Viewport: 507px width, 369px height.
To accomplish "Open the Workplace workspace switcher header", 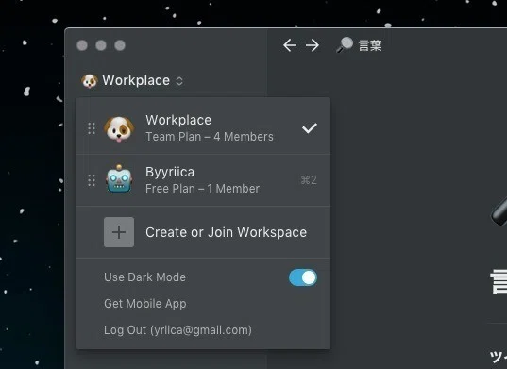I will (132, 80).
